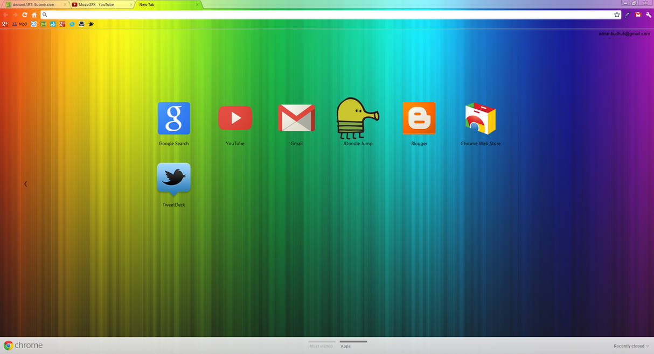Open the black leaf bookmark
This screenshot has width=654, height=354.
91,24
